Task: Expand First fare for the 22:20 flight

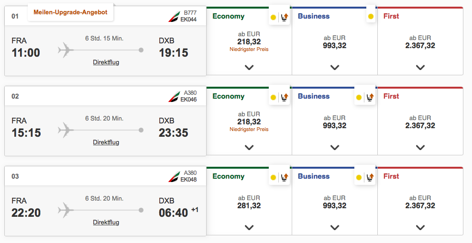Action: pyautogui.click(x=420, y=227)
